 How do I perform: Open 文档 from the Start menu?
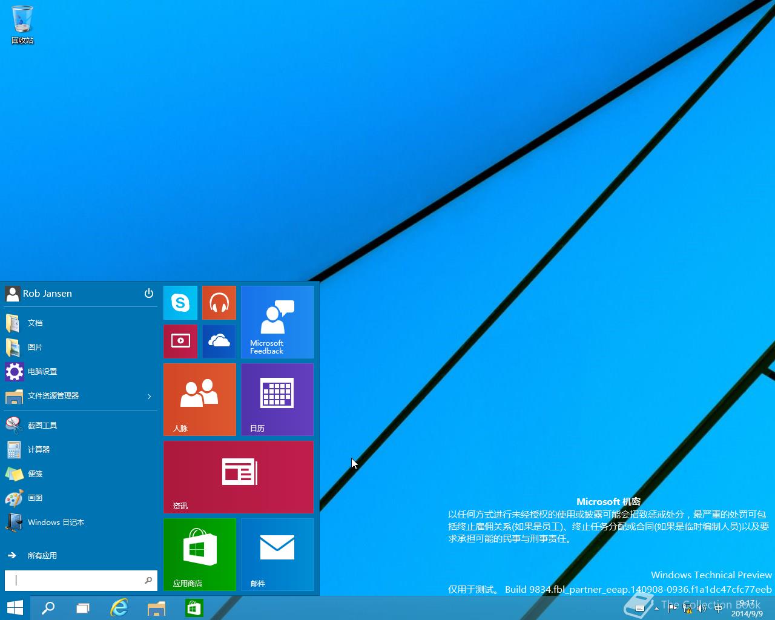point(81,323)
